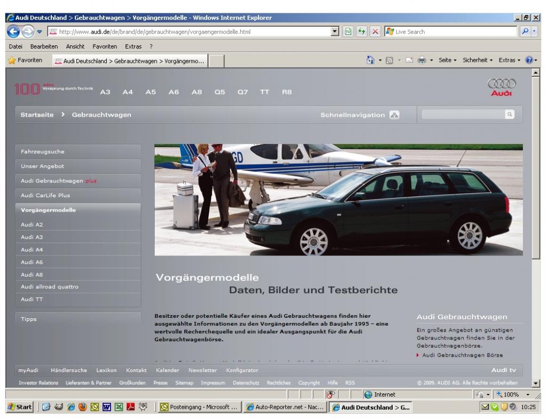Open the Windows Start button
Viewport: 547px width, 419px height.
pyautogui.click(x=20, y=407)
